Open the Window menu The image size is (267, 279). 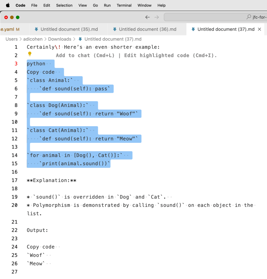coord(145,5)
